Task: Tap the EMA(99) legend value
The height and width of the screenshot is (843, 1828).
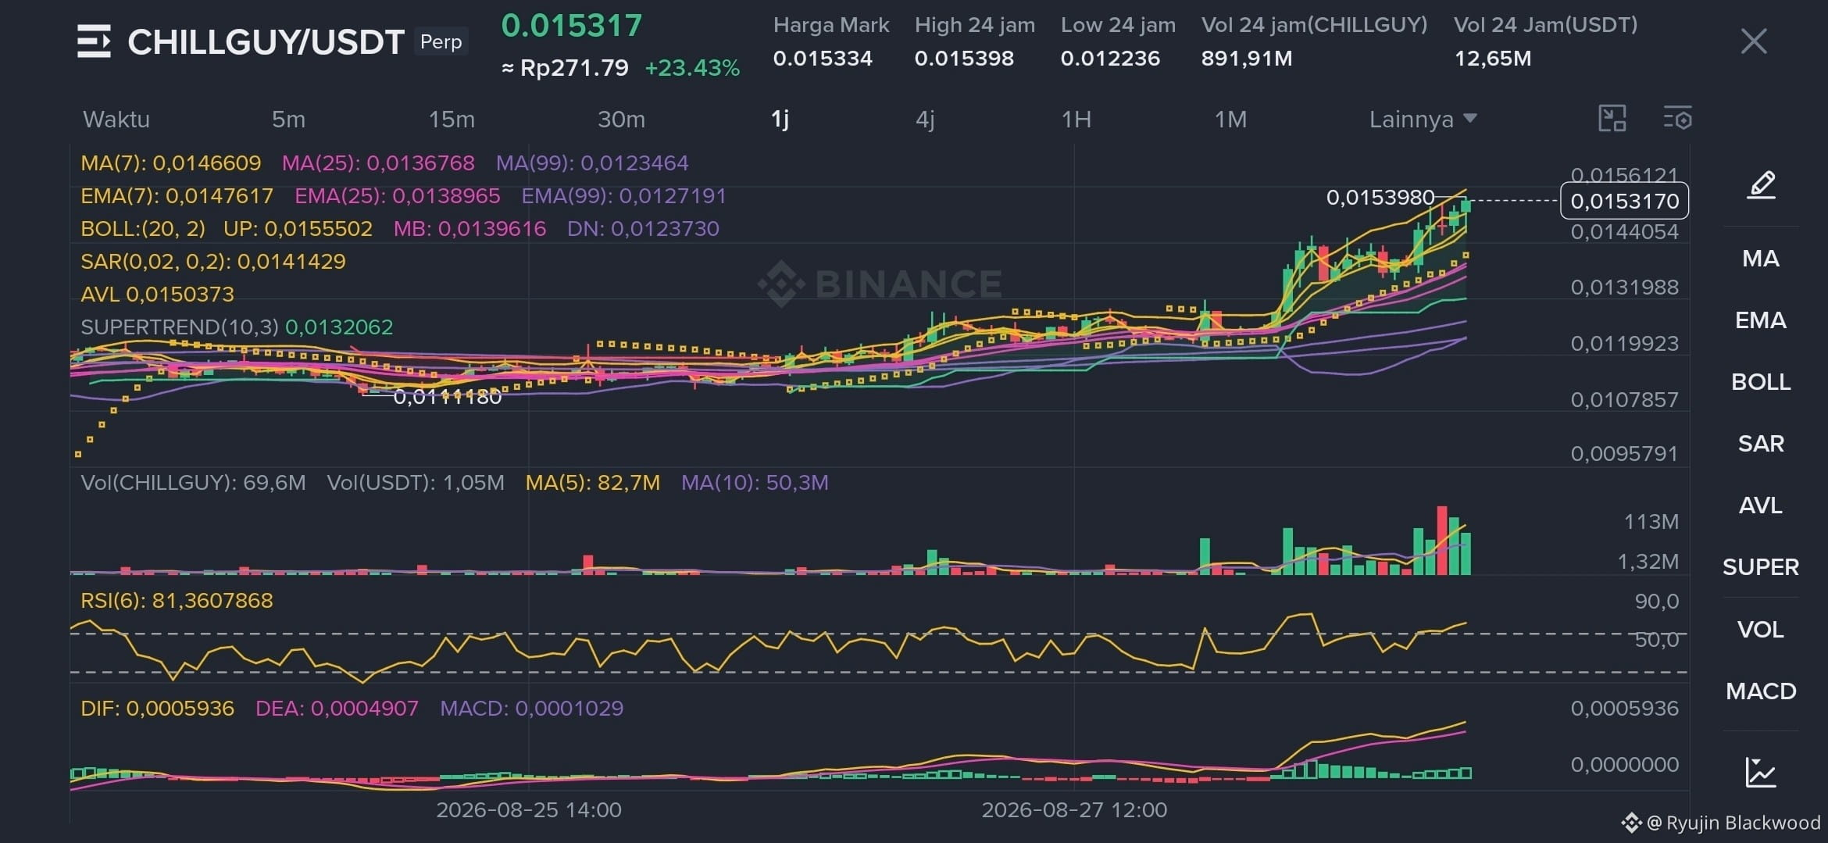Action: tap(623, 196)
